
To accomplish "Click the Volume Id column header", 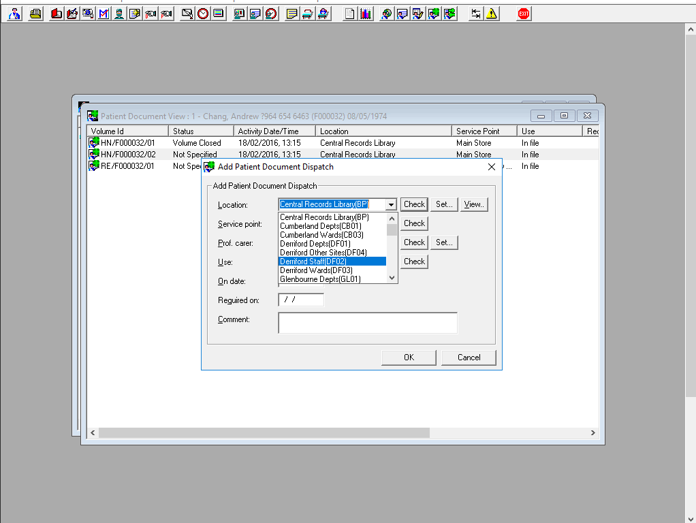I will click(127, 131).
